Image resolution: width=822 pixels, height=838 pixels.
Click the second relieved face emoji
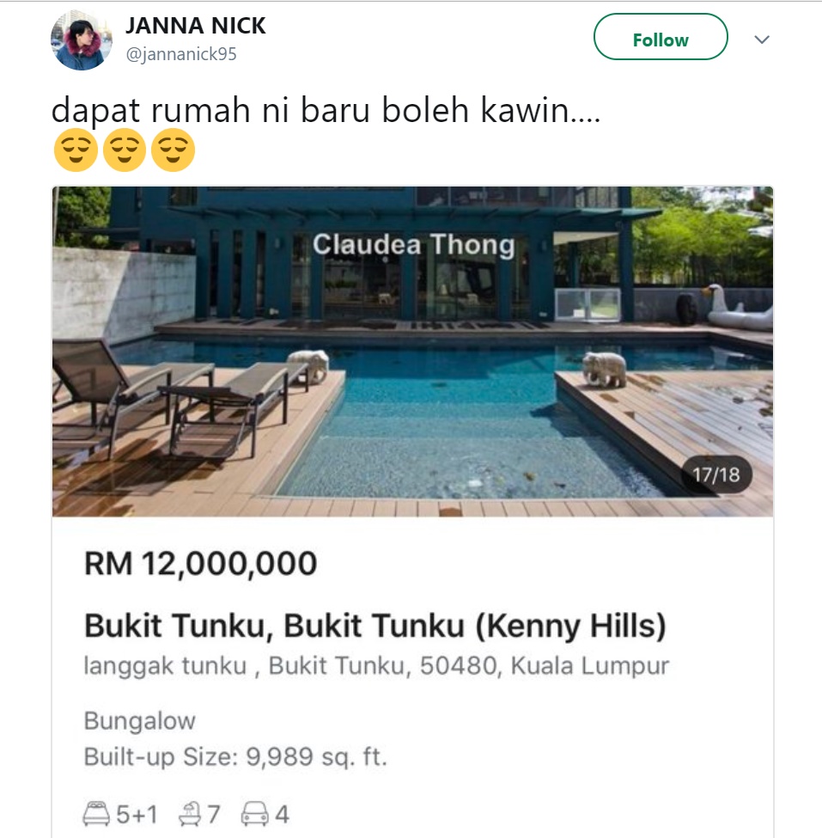click(x=125, y=150)
